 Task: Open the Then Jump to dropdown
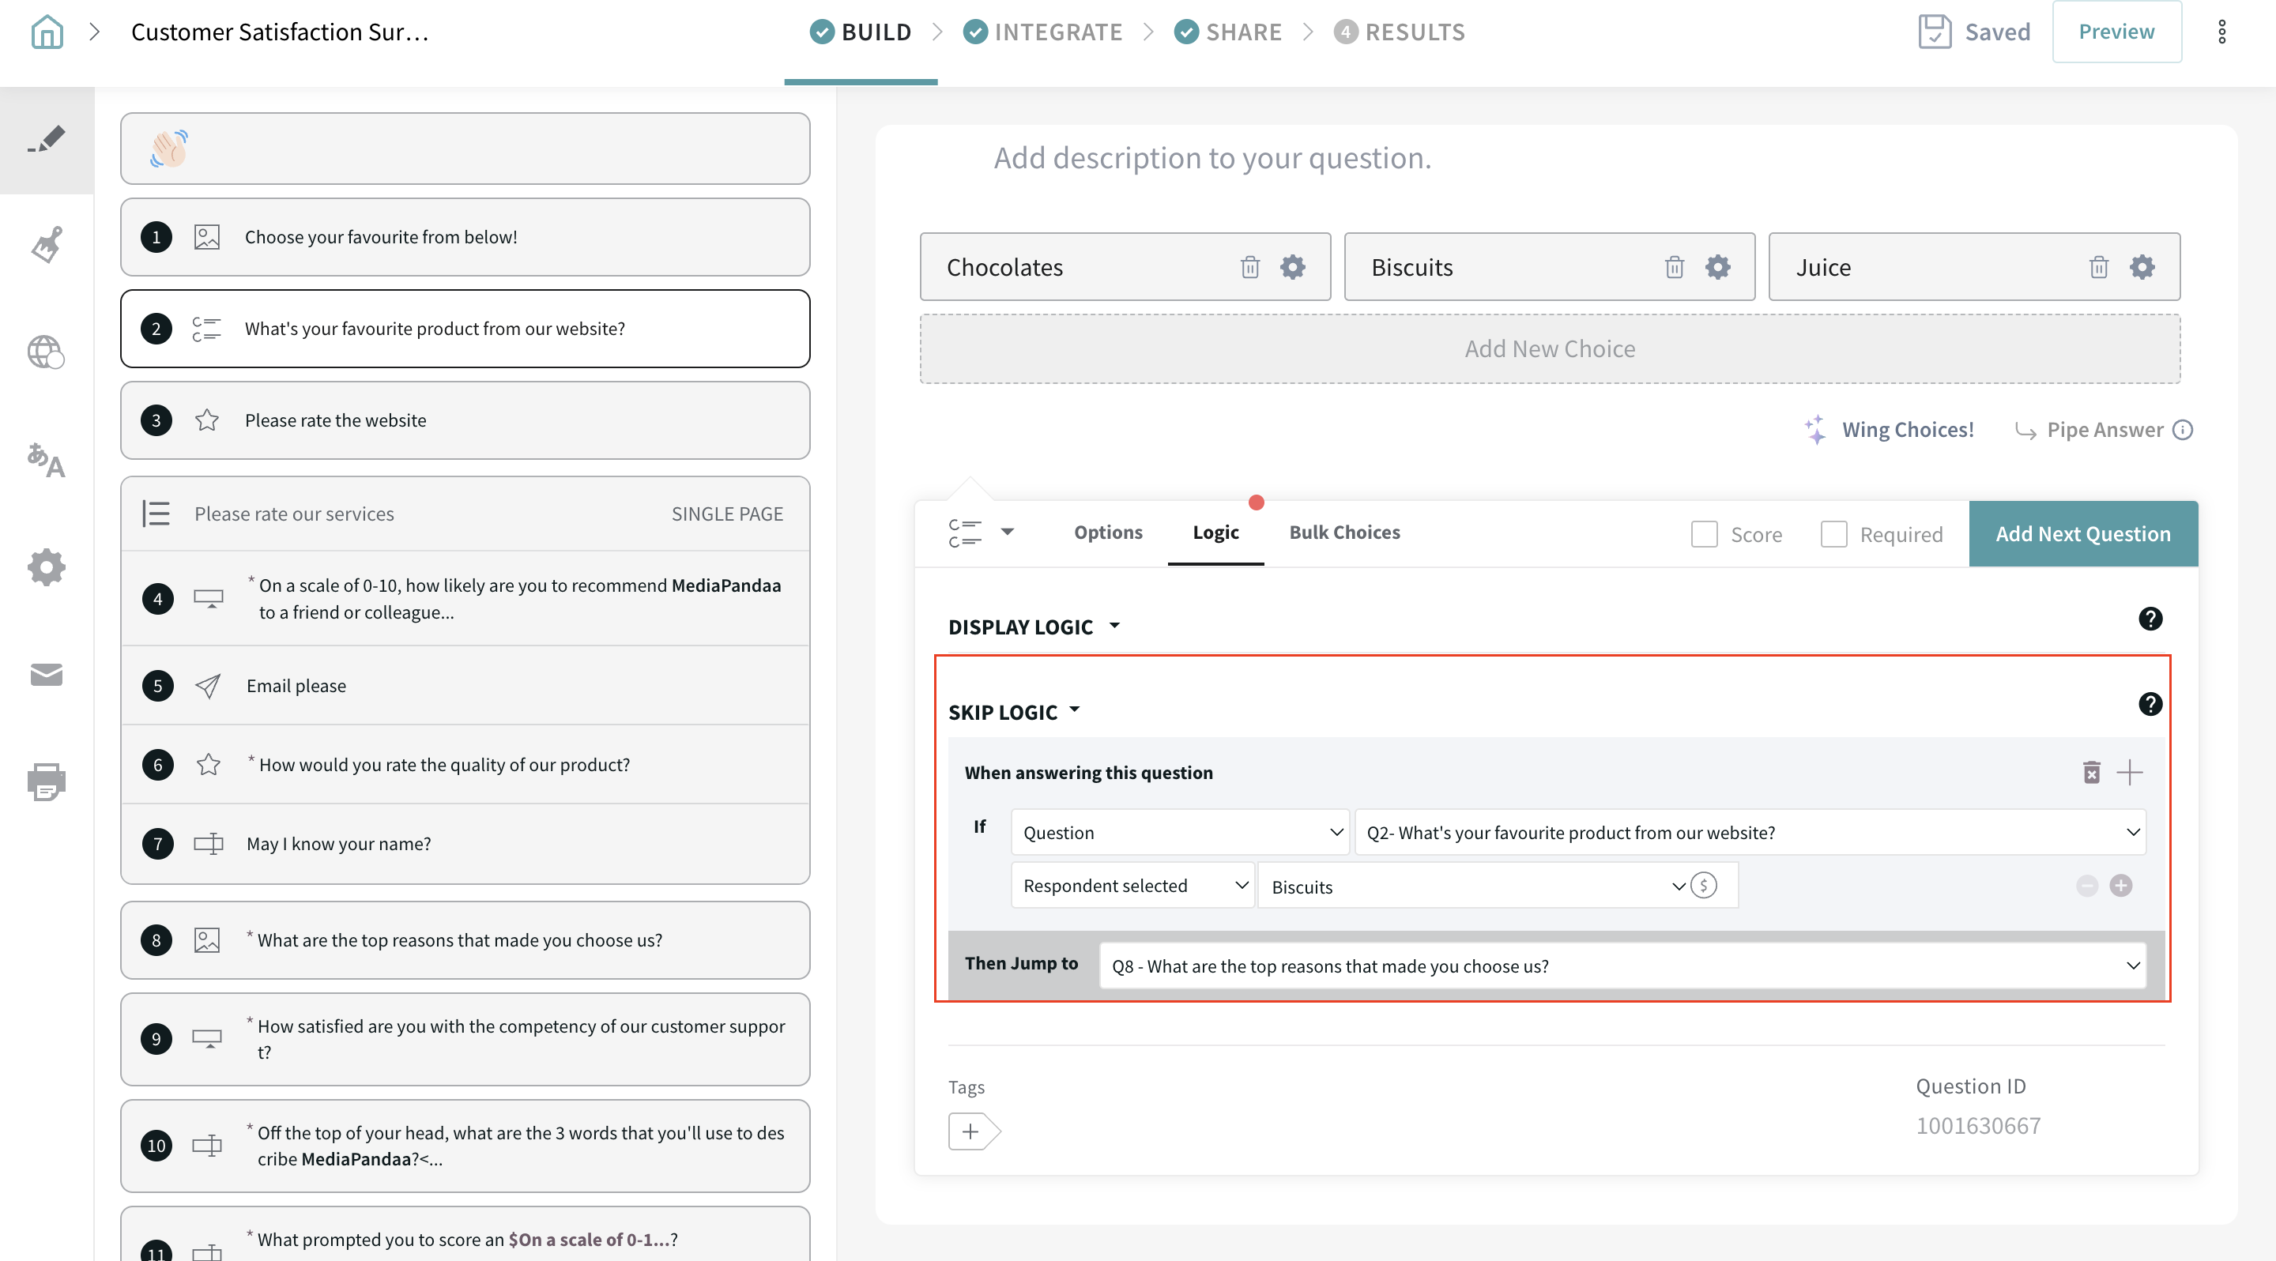point(1622,966)
